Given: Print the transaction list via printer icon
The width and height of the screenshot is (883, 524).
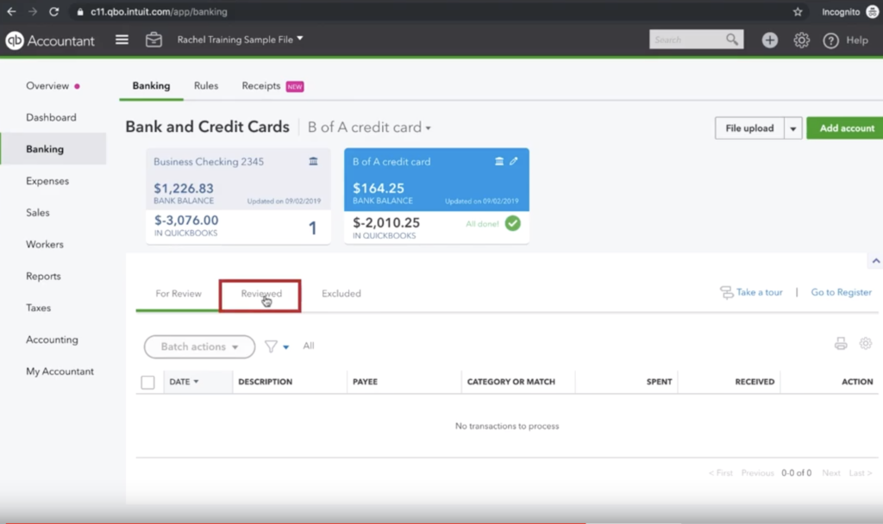Looking at the screenshot, I should (x=841, y=343).
